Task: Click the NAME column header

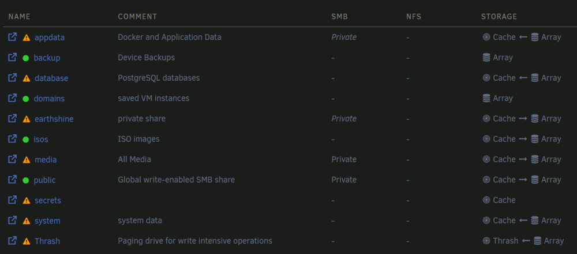Action: 20,17
